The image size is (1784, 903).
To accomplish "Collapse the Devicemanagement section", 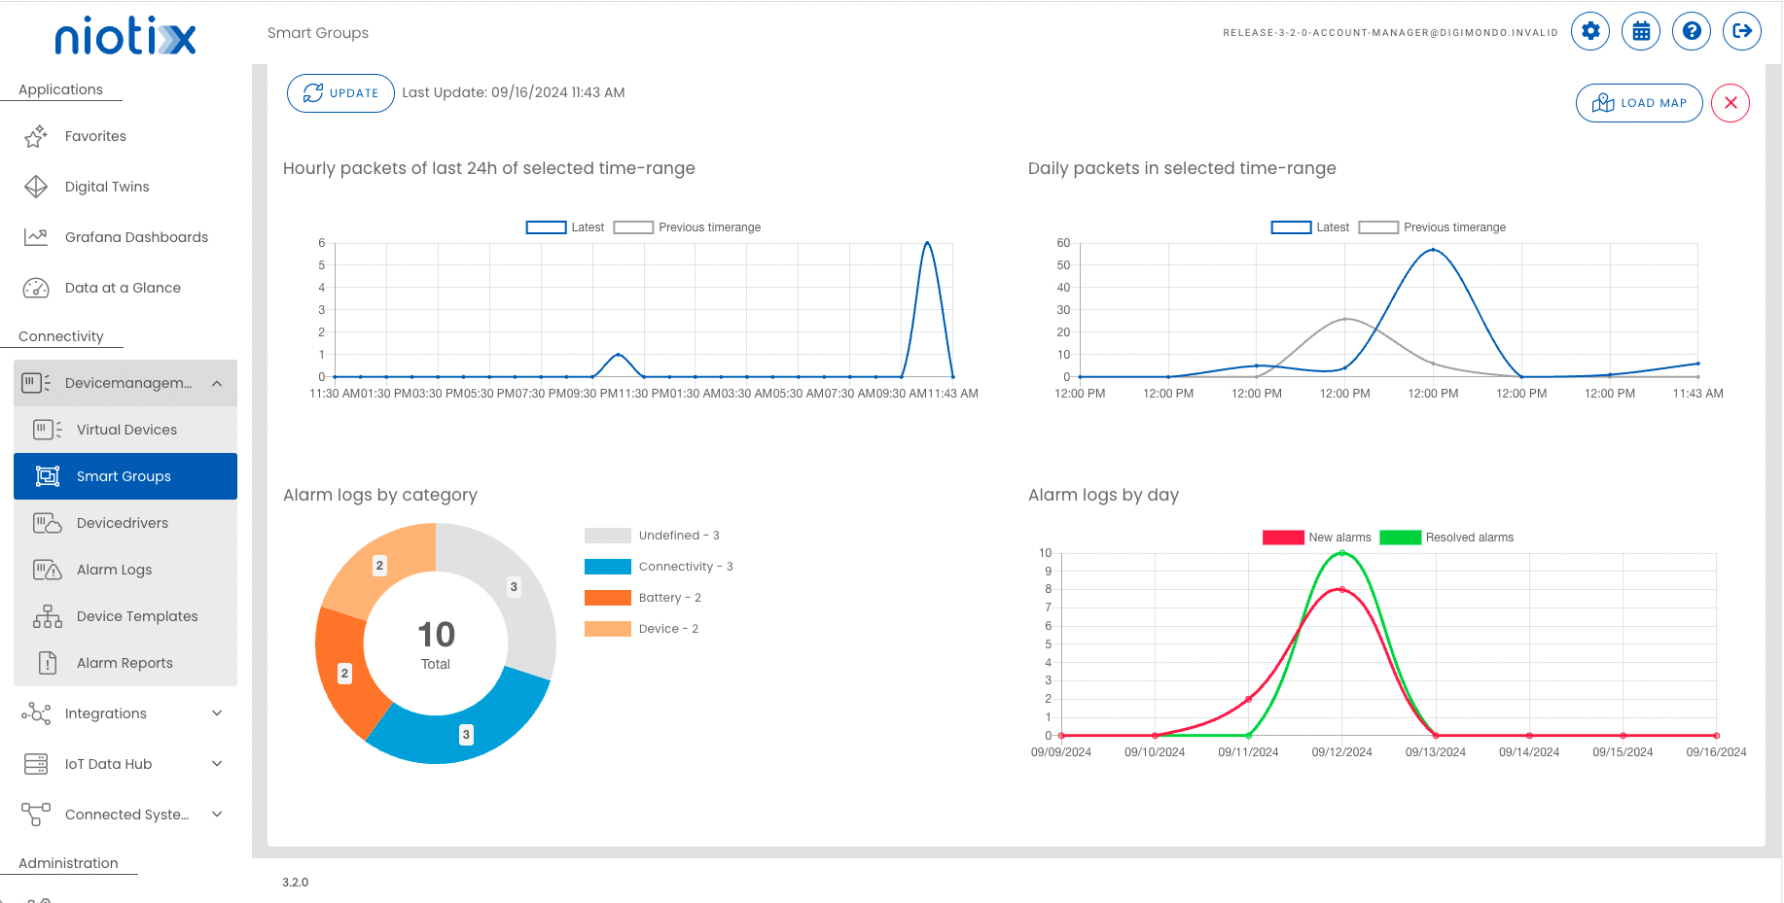I will (x=217, y=383).
